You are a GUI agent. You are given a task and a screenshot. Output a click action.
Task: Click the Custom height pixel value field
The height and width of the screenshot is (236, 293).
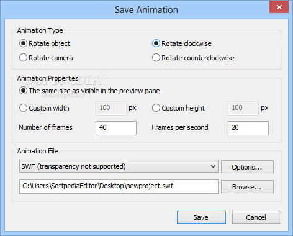[243, 108]
